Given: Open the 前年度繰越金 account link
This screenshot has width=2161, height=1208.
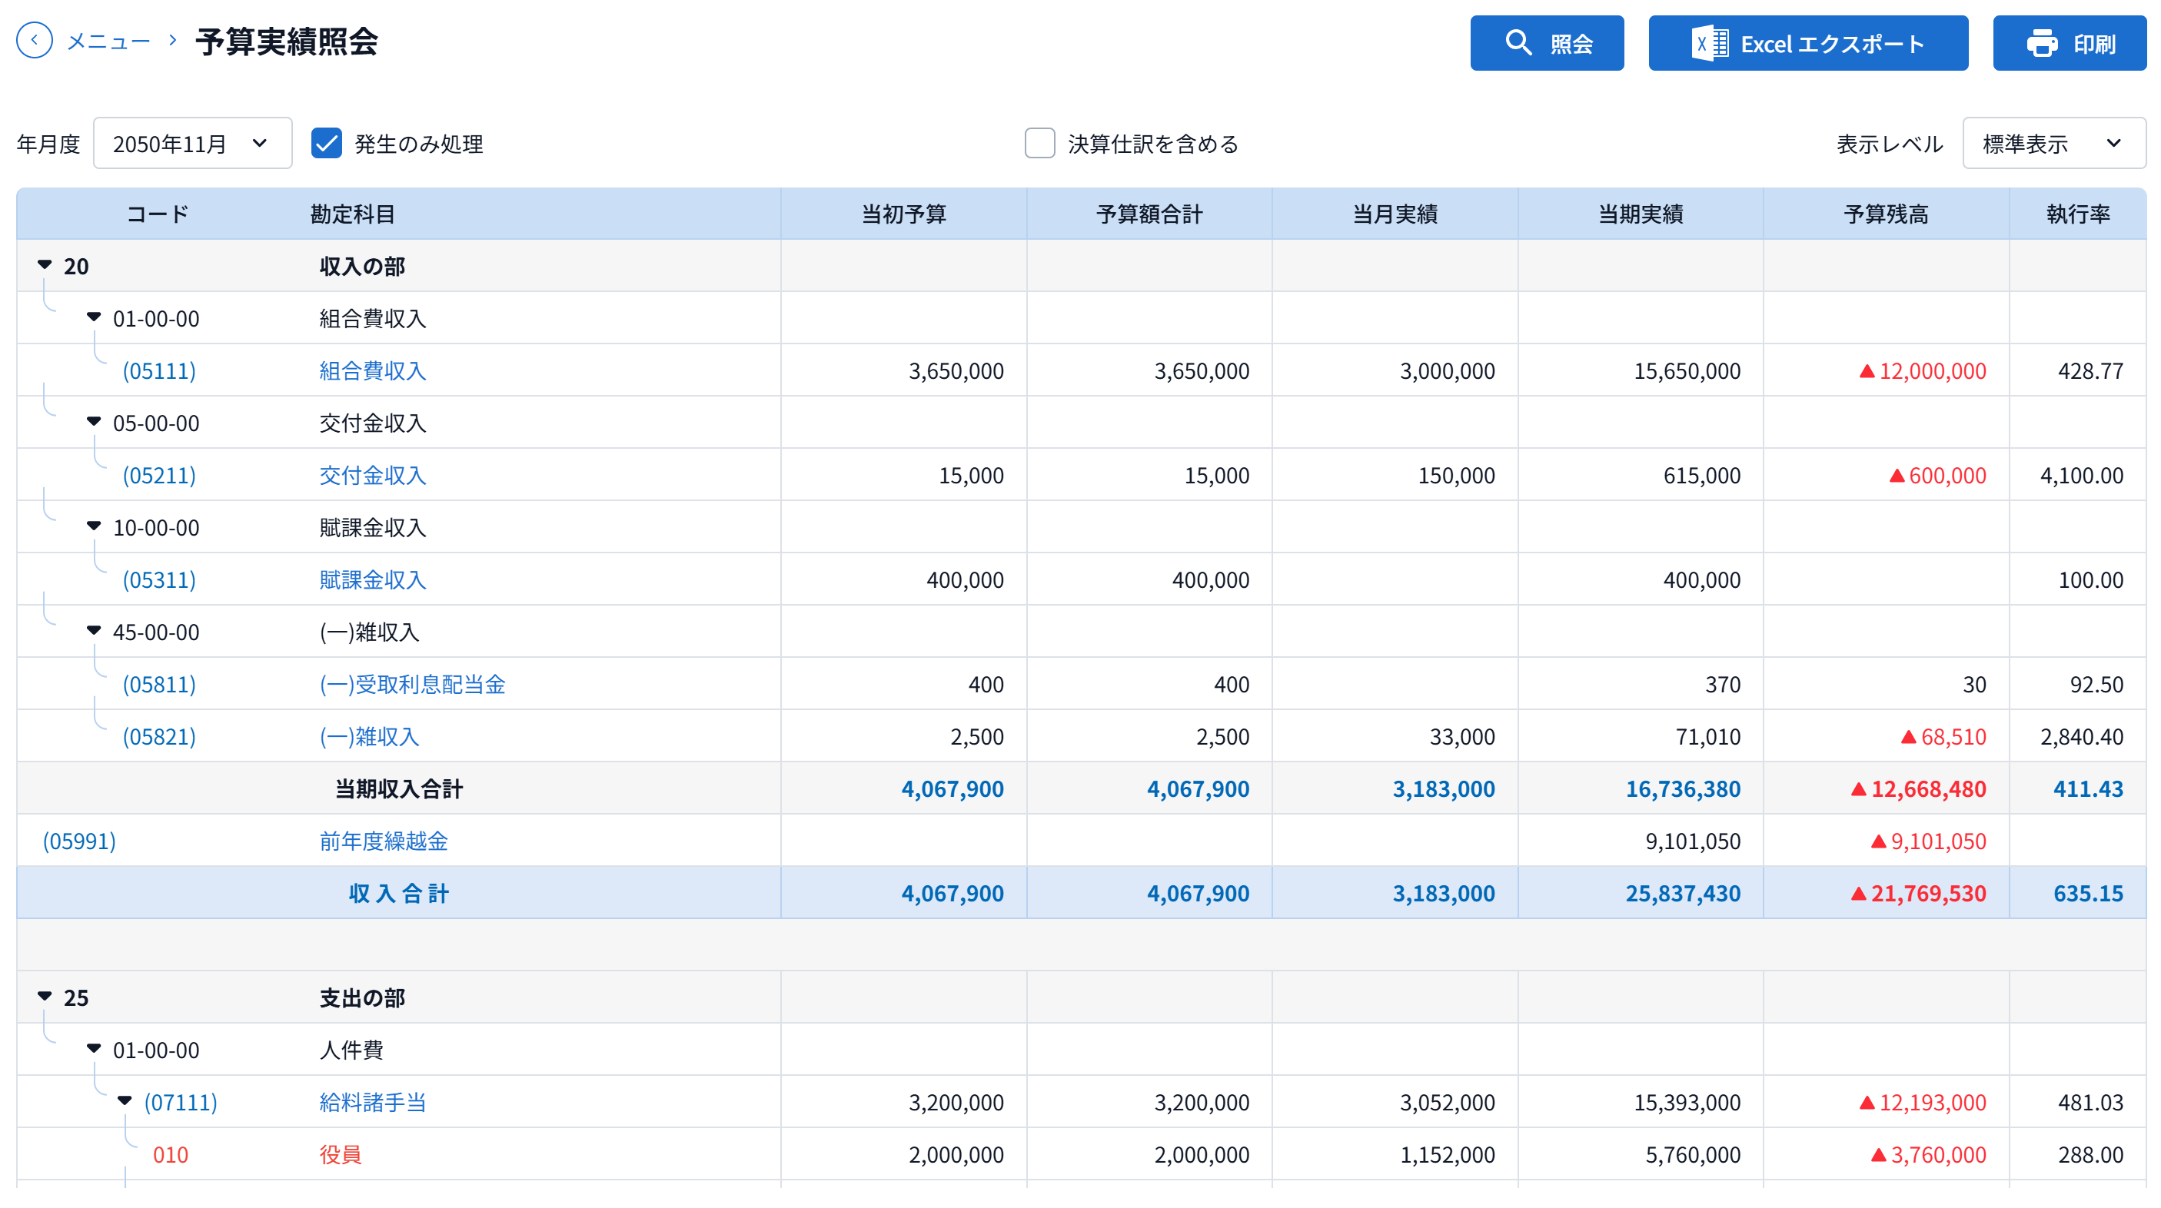Looking at the screenshot, I should [384, 841].
